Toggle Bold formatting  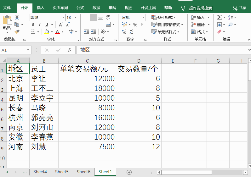click(33, 25)
